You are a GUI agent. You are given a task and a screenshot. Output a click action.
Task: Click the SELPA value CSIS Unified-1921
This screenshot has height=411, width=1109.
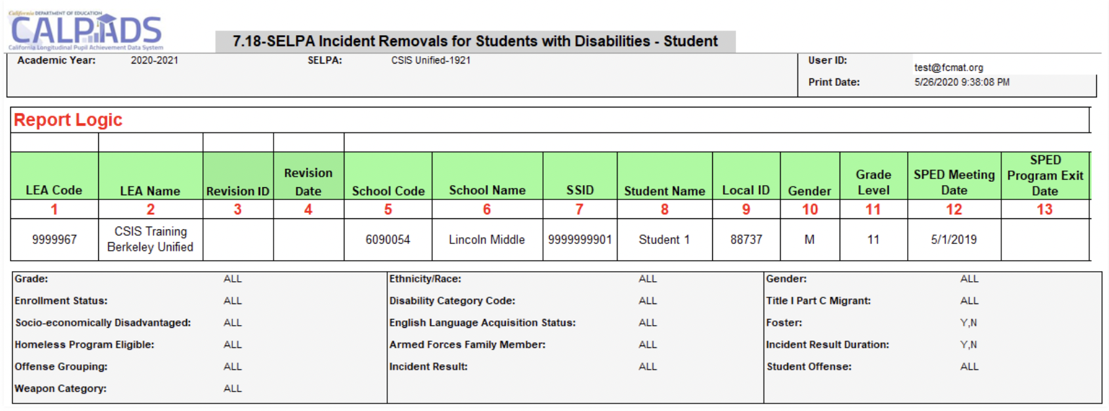pos(431,60)
